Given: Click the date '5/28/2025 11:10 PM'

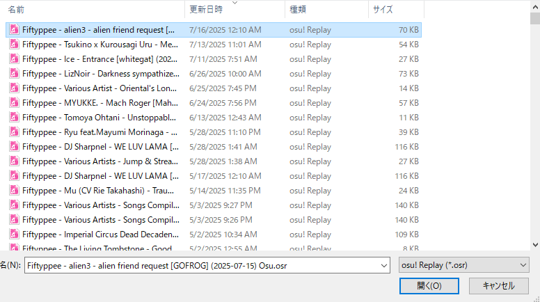Looking at the screenshot, I should click(225, 132).
